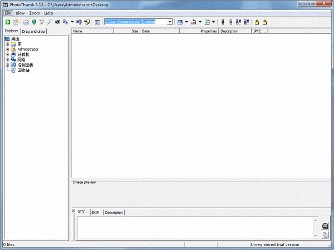Screen dimensions: 334x250
Task: Open the File menu
Action: click(8, 13)
